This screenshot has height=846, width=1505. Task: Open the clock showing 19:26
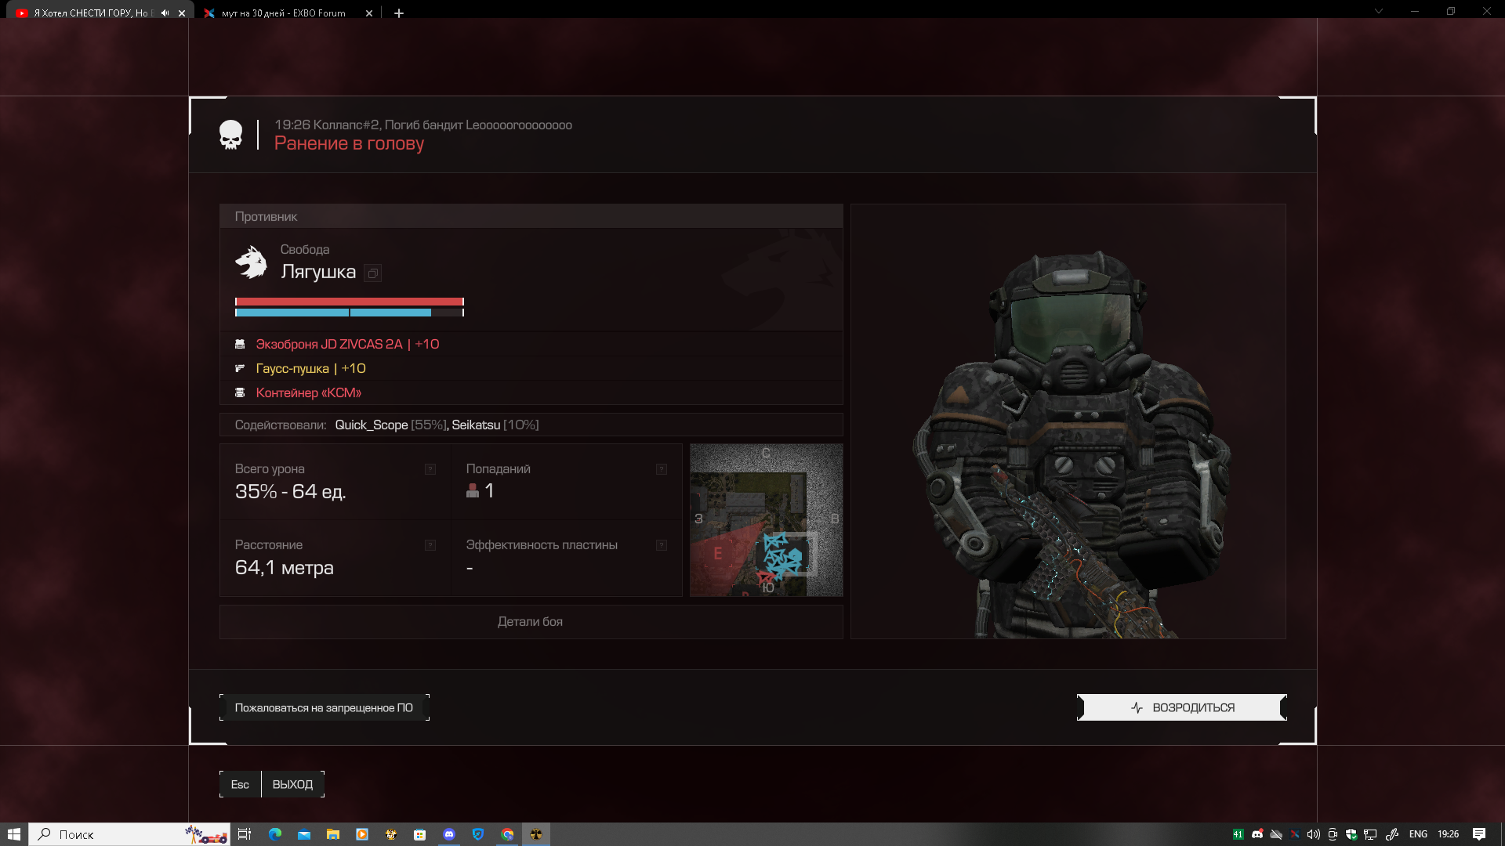(1448, 834)
